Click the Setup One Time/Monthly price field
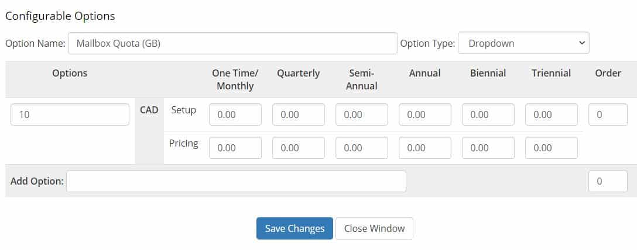The width and height of the screenshot is (637, 250). tap(235, 114)
